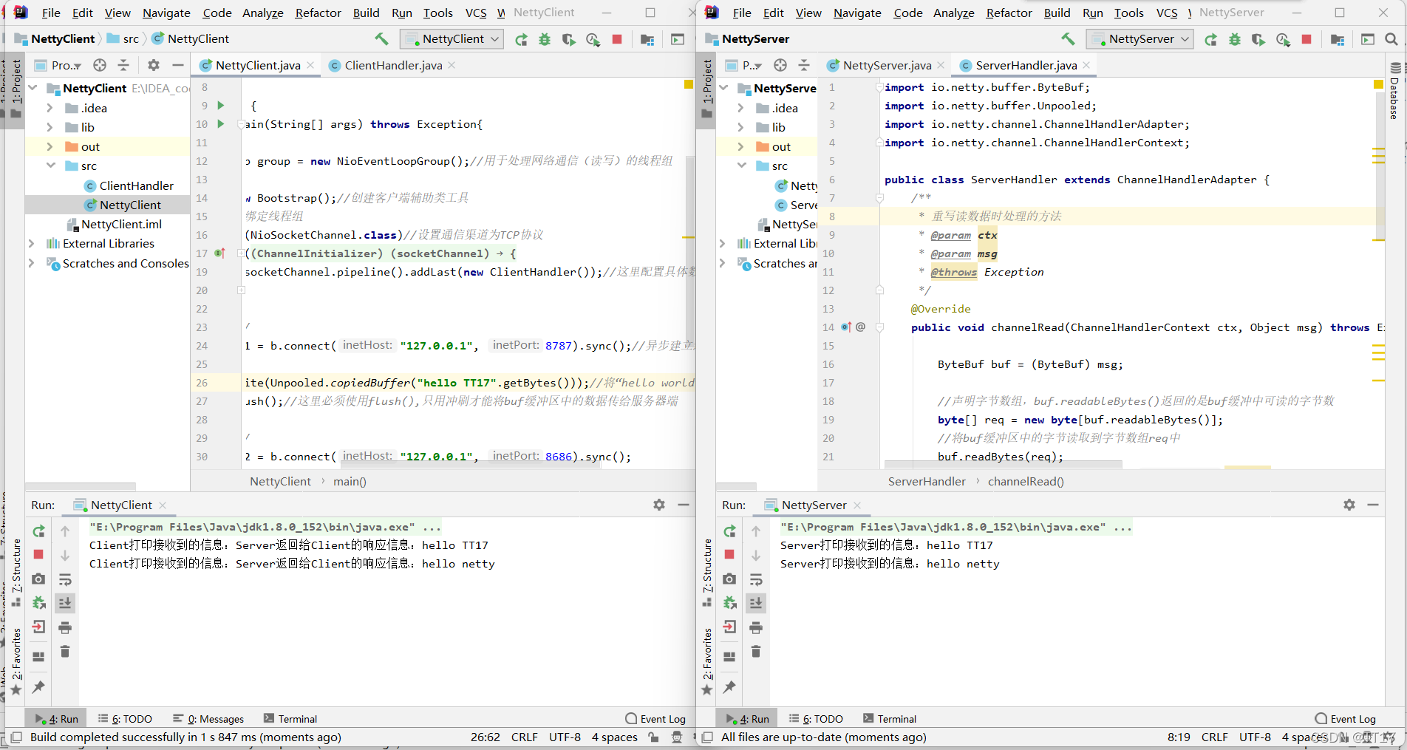Viewport: 1407px width, 750px height.
Task: Expand External Libraries in NettyClient tree
Action: [x=31, y=243]
